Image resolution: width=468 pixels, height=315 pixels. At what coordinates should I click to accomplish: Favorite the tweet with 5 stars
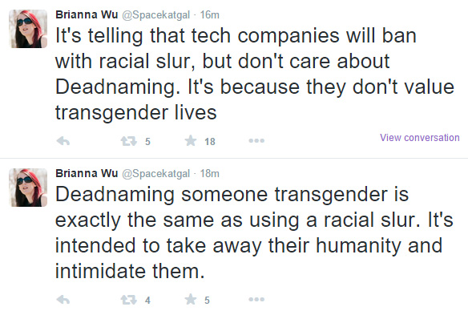pos(191,300)
